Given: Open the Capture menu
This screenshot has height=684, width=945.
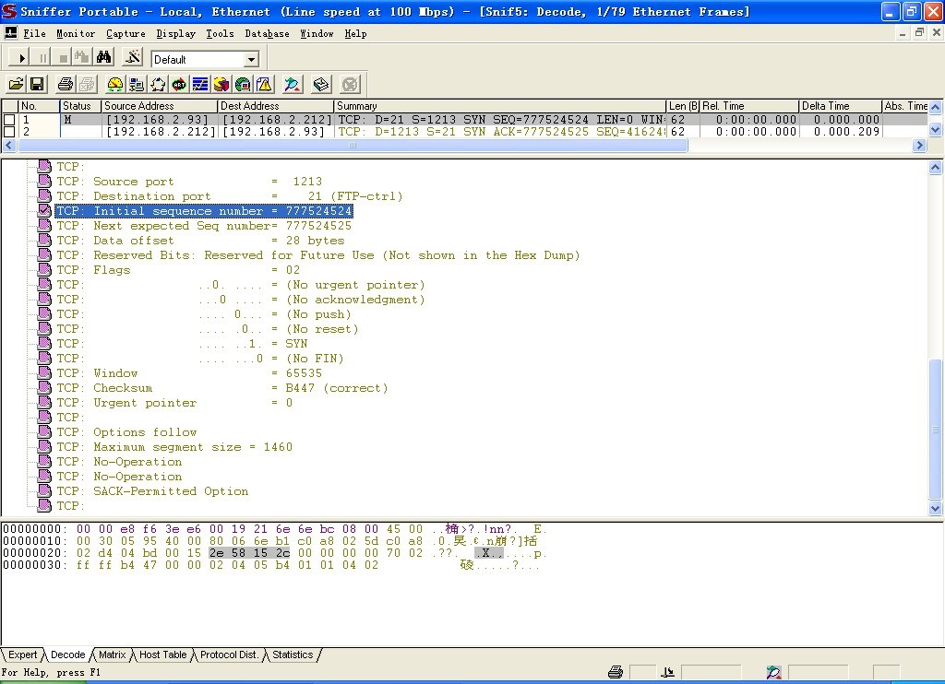Looking at the screenshot, I should coord(126,33).
